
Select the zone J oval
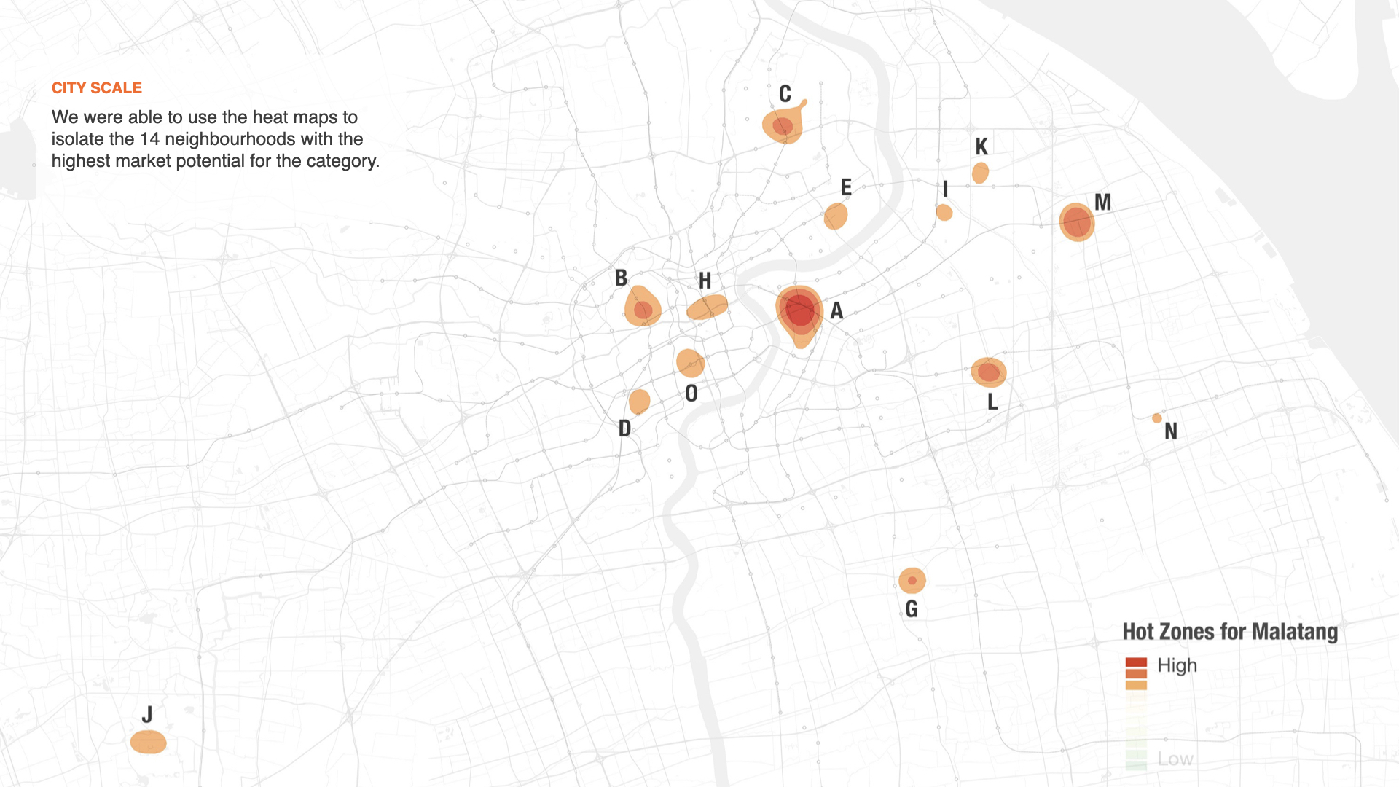pyautogui.click(x=149, y=743)
